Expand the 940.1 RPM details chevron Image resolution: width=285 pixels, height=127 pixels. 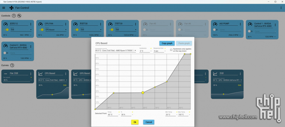click(x=30, y=35)
